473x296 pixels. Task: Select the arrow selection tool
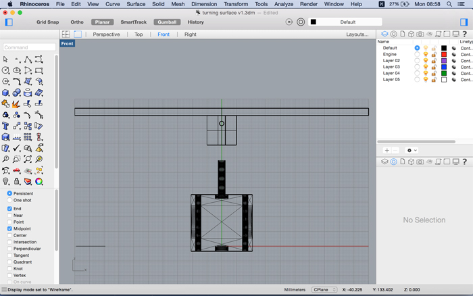[5, 59]
